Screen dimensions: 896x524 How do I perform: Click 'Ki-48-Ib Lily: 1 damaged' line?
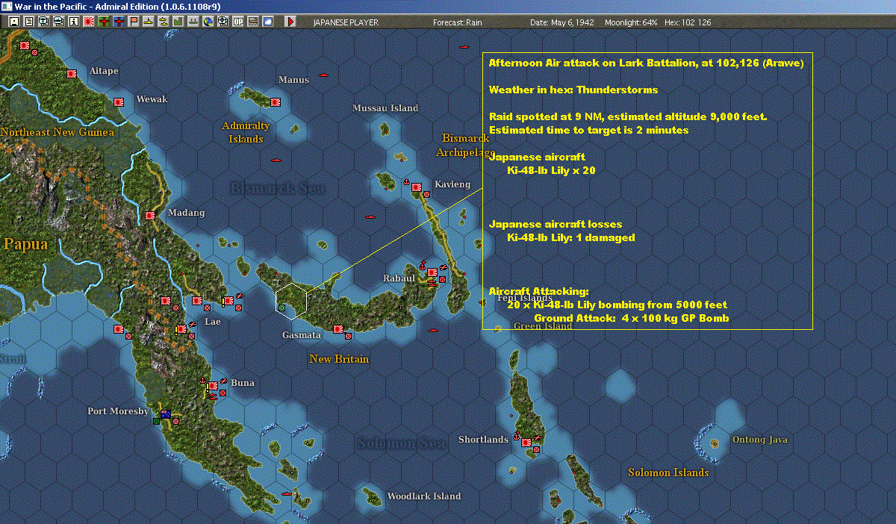[570, 237]
